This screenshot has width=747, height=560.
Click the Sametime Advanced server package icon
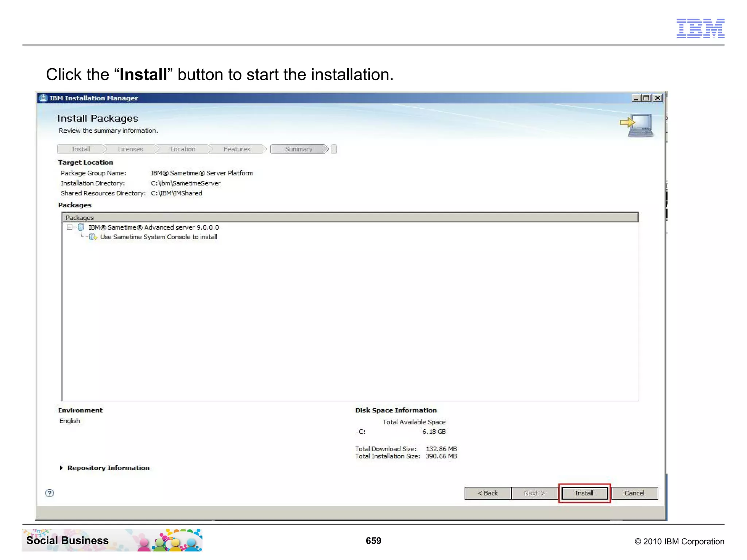(x=81, y=227)
